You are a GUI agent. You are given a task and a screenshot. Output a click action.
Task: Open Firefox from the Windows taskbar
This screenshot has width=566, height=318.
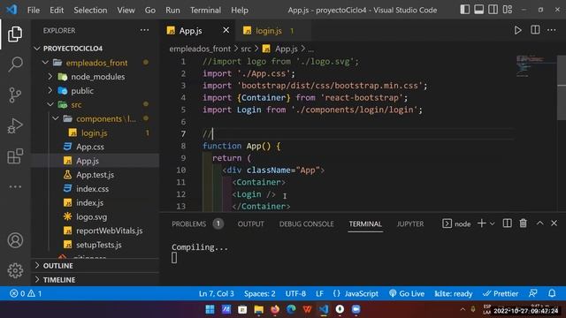point(275,309)
